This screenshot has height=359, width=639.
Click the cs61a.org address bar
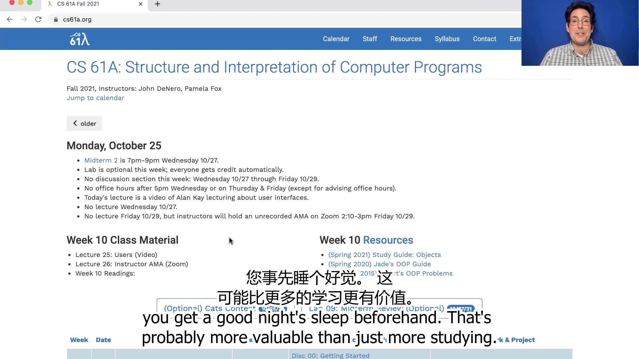(77, 19)
